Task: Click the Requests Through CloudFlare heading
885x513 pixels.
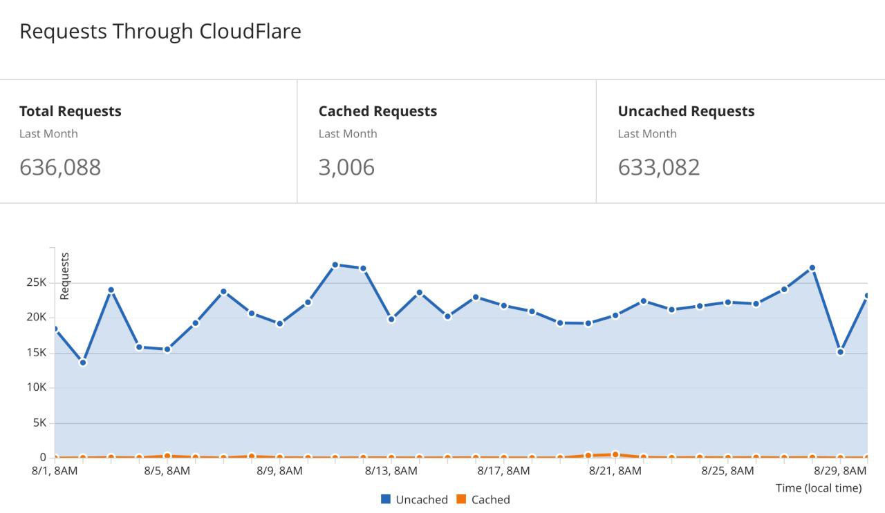Action: coord(160,32)
